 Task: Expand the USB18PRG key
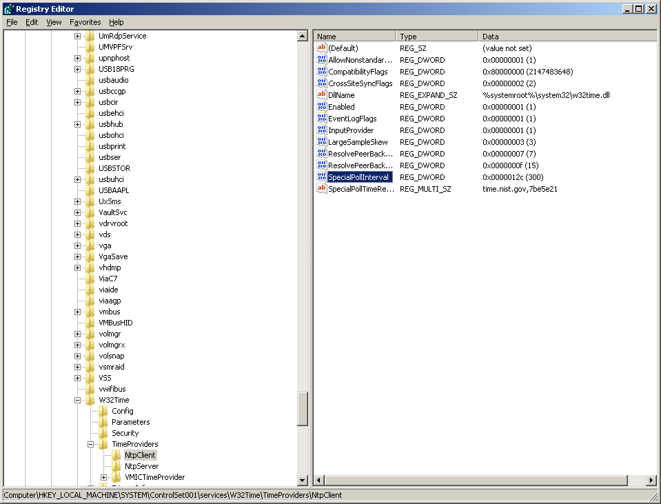78,69
